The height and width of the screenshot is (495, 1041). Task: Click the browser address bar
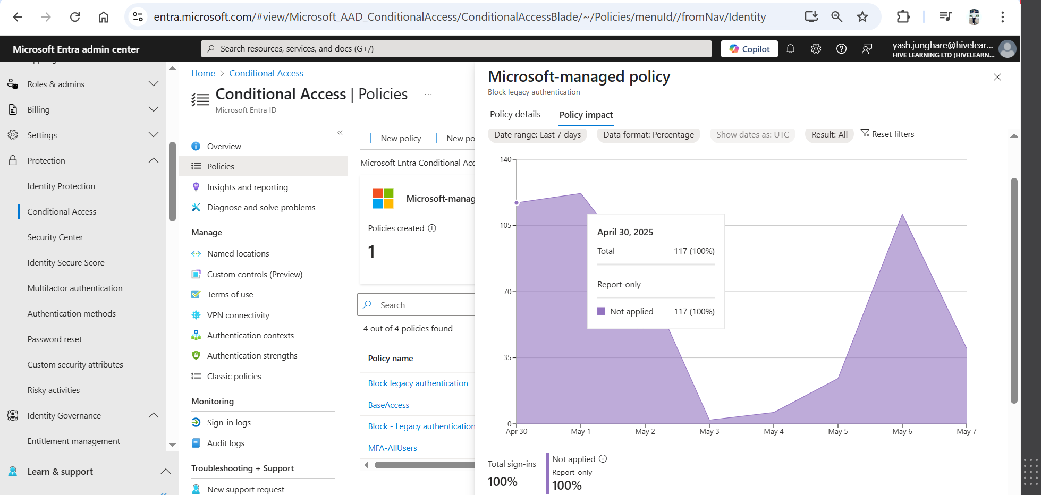(x=460, y=17)
